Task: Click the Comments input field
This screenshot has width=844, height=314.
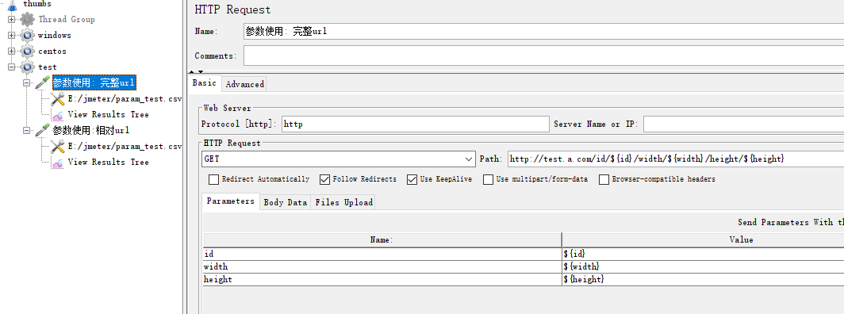Action: pyautogui.click(x=543, y=56)
